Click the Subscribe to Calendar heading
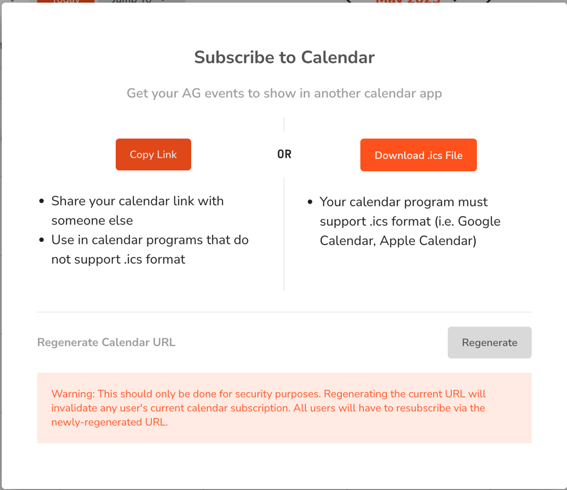This screenshot has height=490, width=567. pyautogui.click(x=284, y=57)
